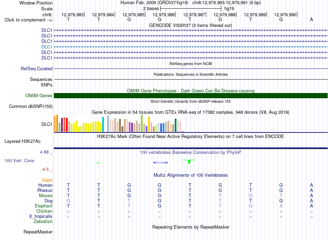The width and height of the screenshot is (328, 240).
Task: Click the Layered H3K27Ac track label
Action: [x=22, y=141]
